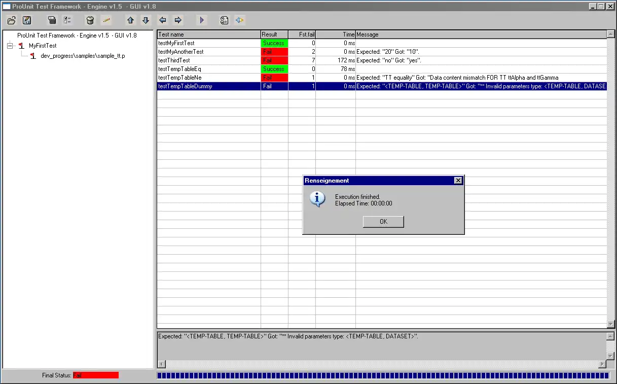Maximize the ProUnit main window

601,6
